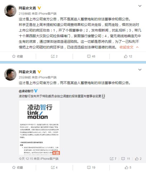The image size is (146, 172).
Task: Repost the first post showing 2 shares
Action: tap(54, 56)
